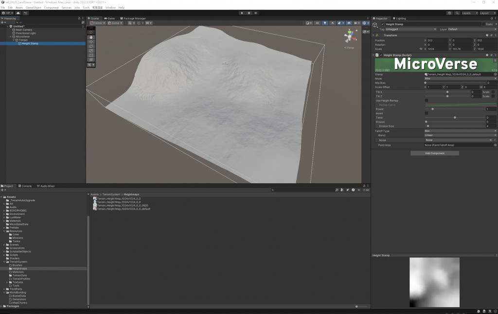Check the Invert checkbox

pos(427,113)
